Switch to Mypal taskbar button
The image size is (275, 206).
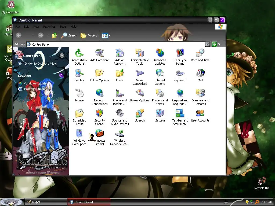point(46,202)
